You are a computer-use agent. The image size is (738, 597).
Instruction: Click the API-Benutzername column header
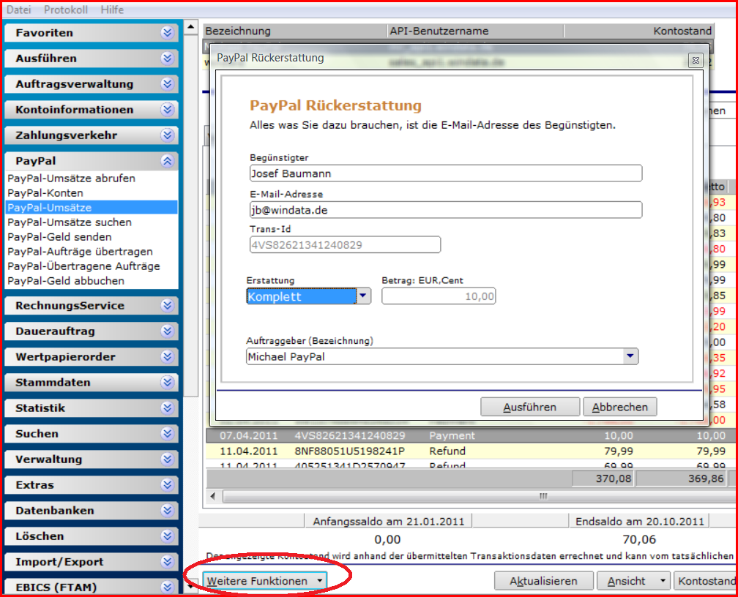click(475, 31)
